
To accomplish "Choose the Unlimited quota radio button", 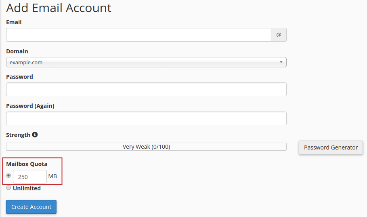I will click(x=8, y=188).
